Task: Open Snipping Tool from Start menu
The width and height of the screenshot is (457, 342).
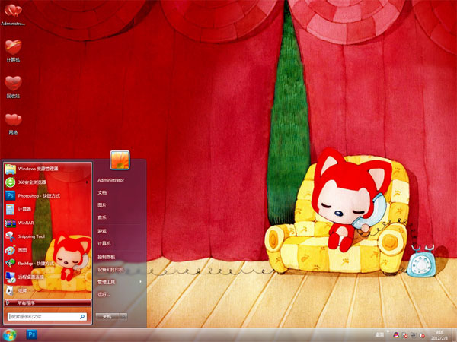Action: click(47, 236)
